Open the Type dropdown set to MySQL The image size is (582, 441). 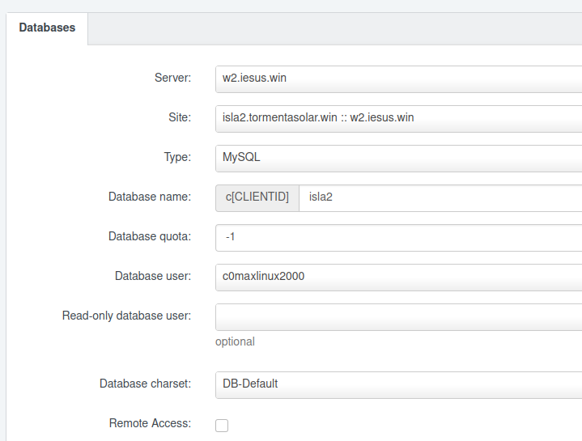[x=398, y=159]
